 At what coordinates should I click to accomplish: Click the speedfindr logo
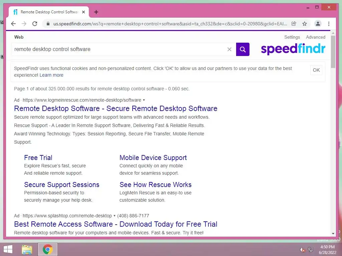tap(293, 49)
